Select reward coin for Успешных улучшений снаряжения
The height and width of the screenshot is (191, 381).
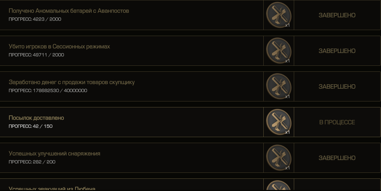point(279,157)
